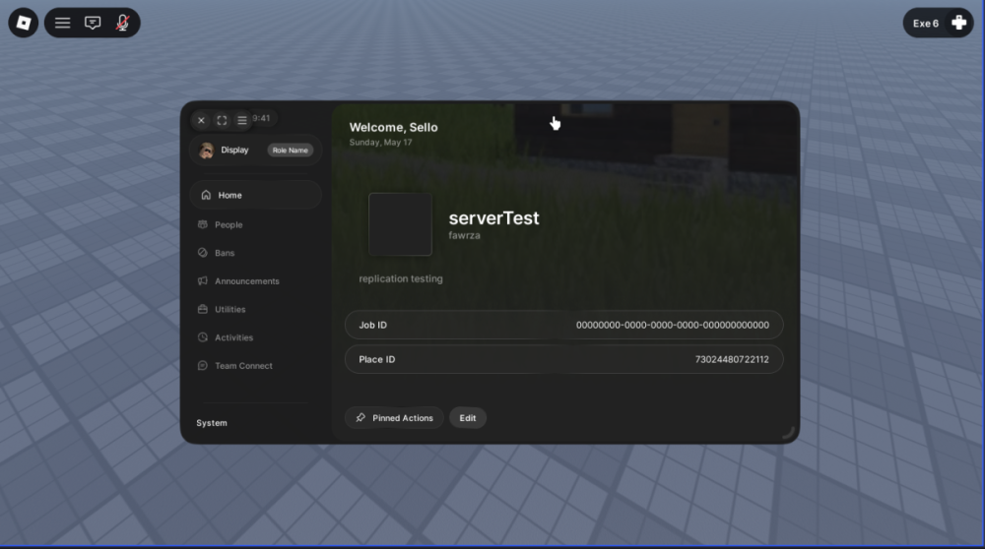Click the user avatar next to Display
Image resolution: width=985 pixels, height=549 pixels.
[x=206, y=150]
